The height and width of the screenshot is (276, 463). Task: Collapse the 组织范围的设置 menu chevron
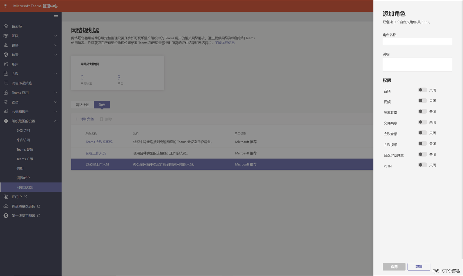(x=56, y=121)
